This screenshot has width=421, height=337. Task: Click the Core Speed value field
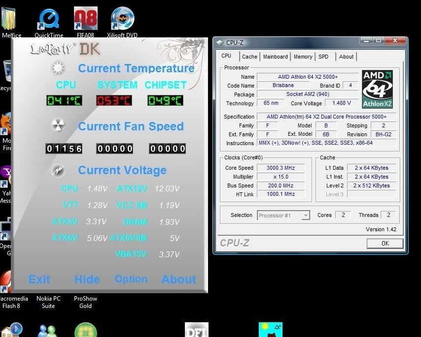(x=283, y=168)
